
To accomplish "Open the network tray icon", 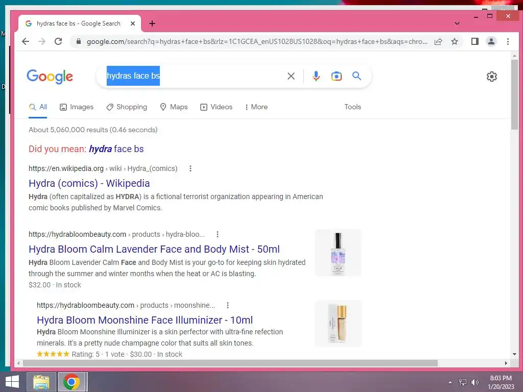I will coord(463,382).
